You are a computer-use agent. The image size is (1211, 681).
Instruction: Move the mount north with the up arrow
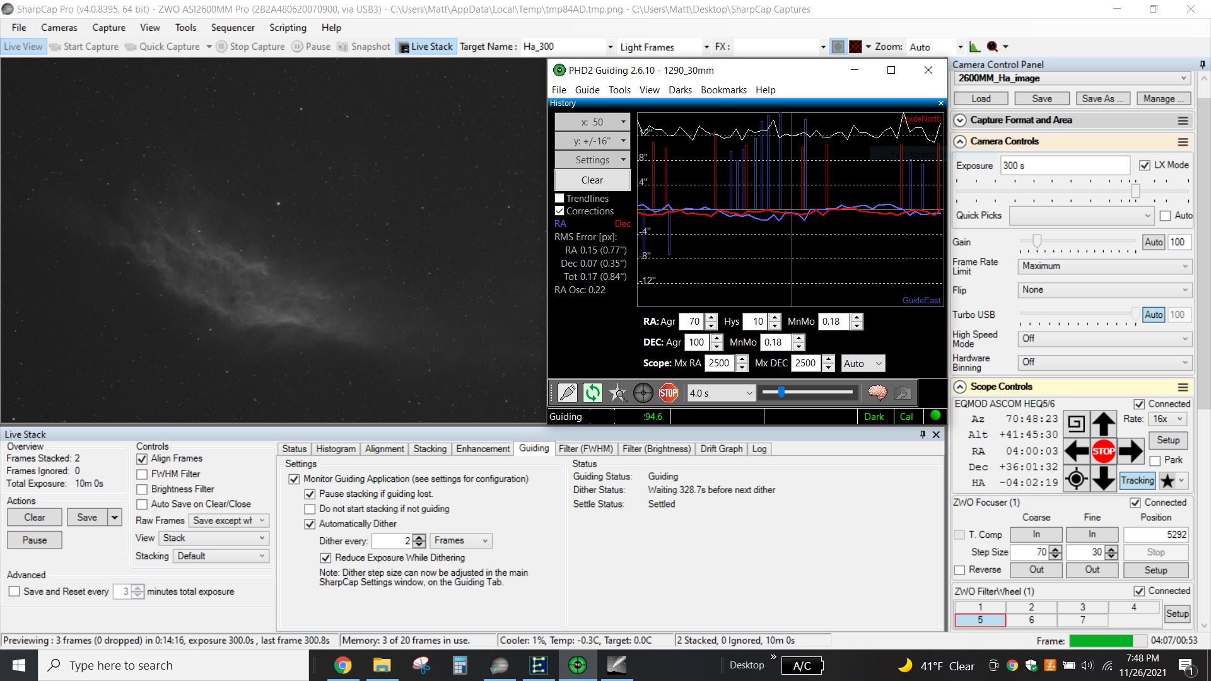point(1103,423)
